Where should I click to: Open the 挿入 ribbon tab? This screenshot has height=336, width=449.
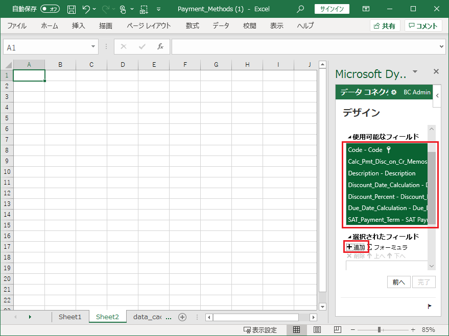coord(79,25)
